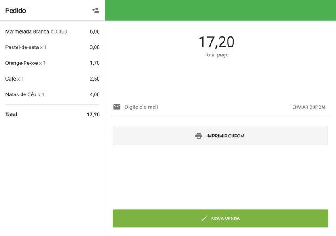336x236 pixels.
Task: Click the Pedido panel heading
Action: (x=16, y=10)
